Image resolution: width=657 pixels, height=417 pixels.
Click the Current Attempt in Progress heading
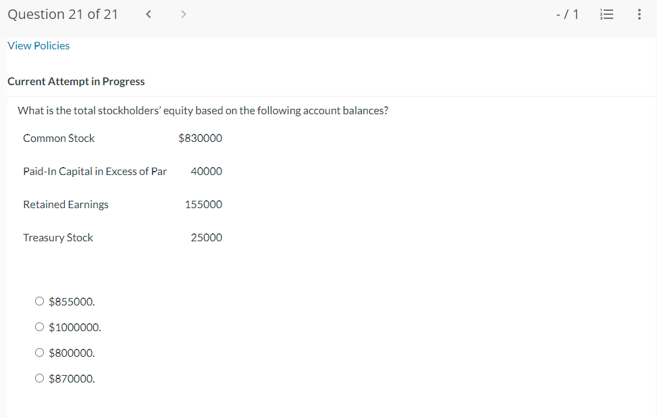point(76,81)
